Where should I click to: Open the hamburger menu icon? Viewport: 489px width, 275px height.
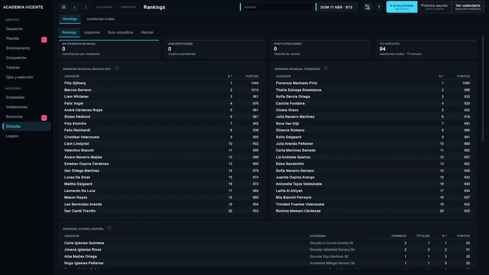tap(64, 7)
